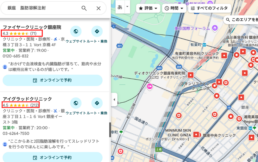Click phone number 0120-685-832
Viewport: 258px width, 162px height.
(16, 56)
